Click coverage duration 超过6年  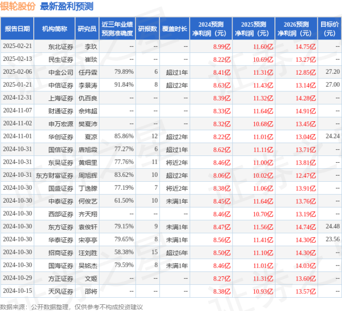[177, 253]
